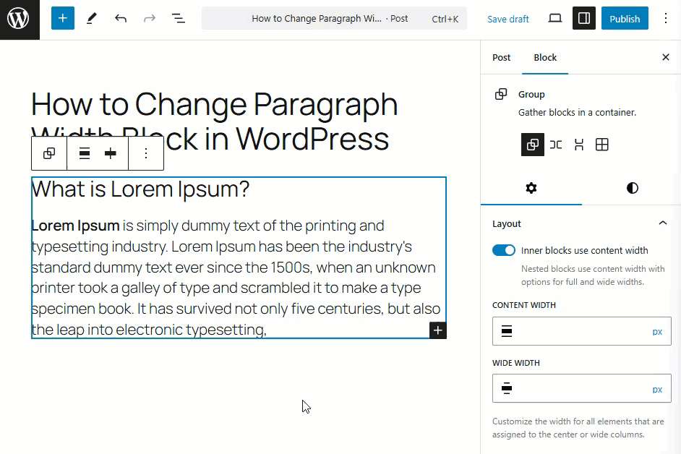Screen dimensions: 681x454
Task: Open the block Styles tab
Action: click(x=633, y=188)
